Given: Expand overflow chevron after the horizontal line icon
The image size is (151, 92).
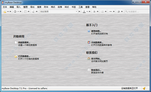Looking at the screenshot, I should pyautogui.click(x=114, y=12).
